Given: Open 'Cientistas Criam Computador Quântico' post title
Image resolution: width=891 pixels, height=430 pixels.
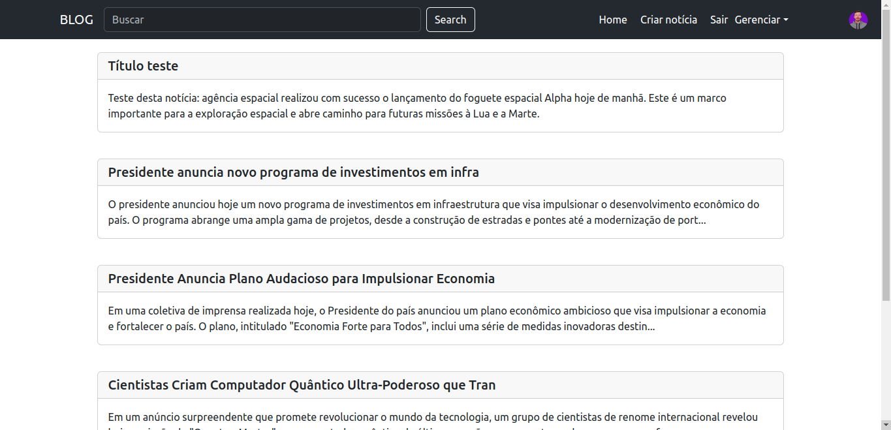Looking at the screenshot, I should point(302,385).
